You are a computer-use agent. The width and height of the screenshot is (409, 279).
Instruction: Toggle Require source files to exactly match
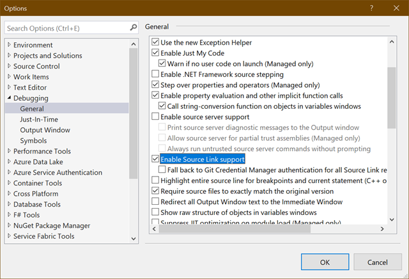coord(155,191)
